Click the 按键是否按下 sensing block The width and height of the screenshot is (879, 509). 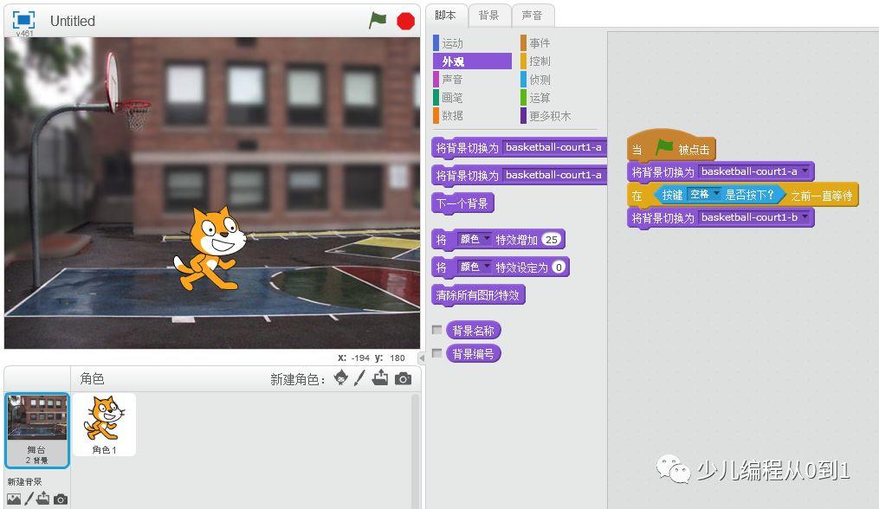pyautogui.click(x=721, y=195)
